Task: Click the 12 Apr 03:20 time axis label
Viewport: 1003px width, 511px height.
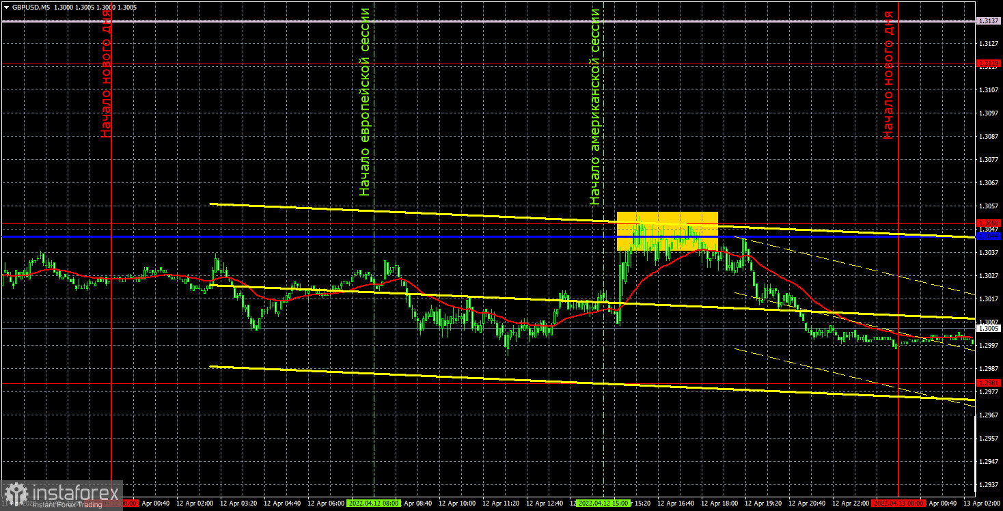Action: tap(239, 503)
